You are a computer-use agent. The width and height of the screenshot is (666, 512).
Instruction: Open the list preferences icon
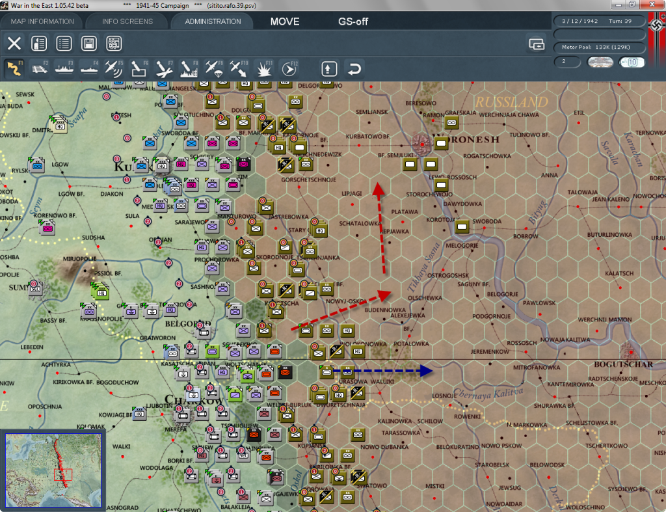[x=64, y=44]
